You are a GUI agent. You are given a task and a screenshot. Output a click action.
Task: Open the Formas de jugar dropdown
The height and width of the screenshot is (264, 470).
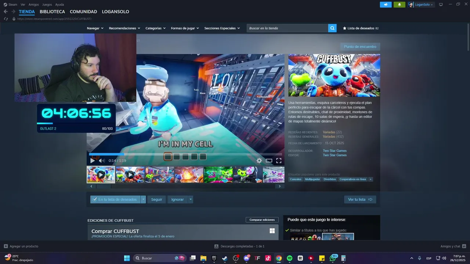pyautogui.click(x=185, y=28)
